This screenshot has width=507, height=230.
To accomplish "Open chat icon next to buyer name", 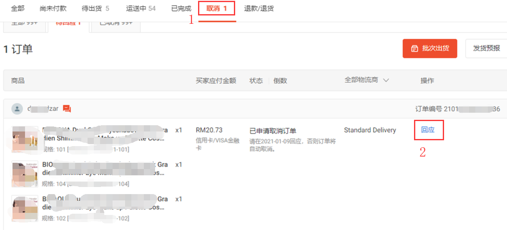I will (67, 109).
